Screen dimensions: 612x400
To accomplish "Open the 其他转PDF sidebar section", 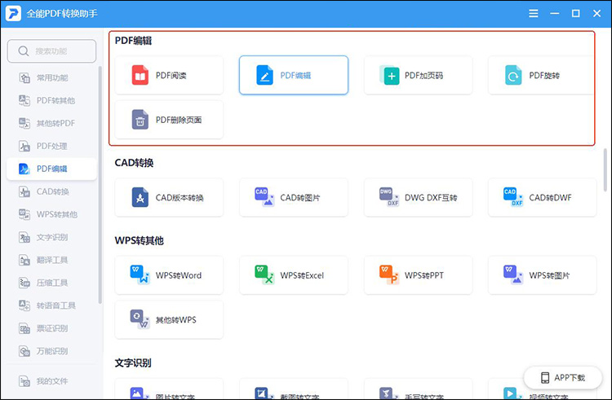I will pyautogui.click(x=51, y=123).
